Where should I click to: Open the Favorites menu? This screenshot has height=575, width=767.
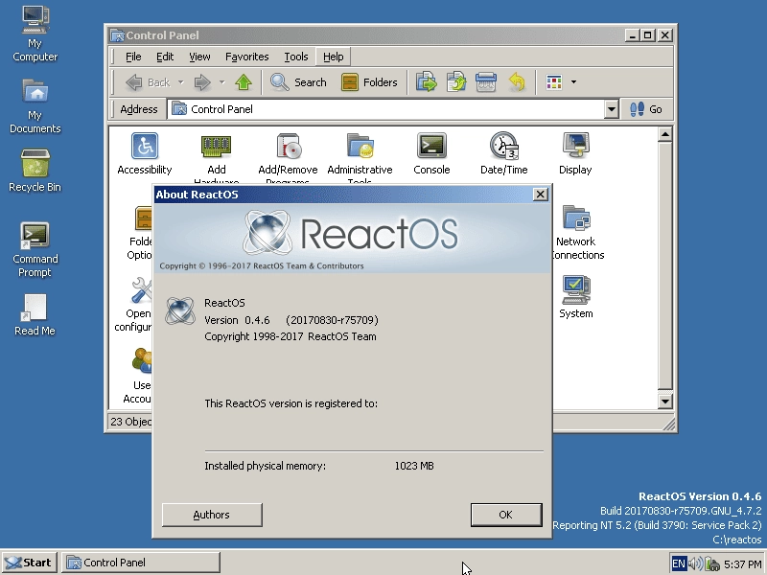coord(247,57)
